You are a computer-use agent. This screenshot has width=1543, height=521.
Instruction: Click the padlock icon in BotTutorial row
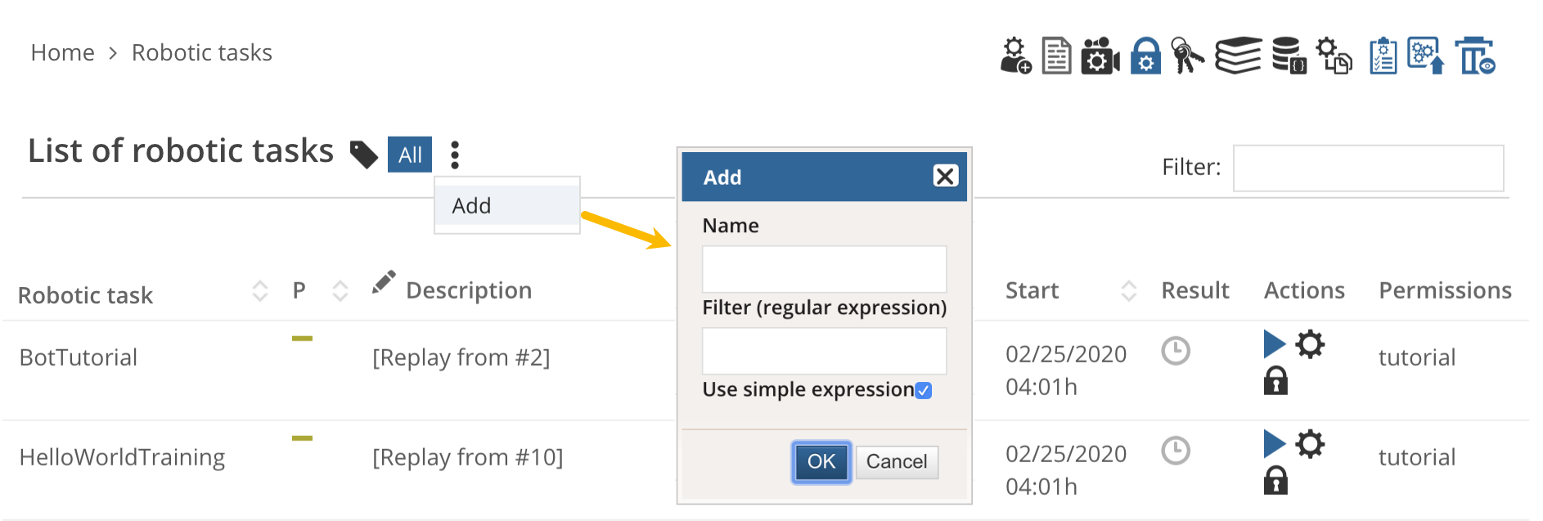(x=1275, y=381)
